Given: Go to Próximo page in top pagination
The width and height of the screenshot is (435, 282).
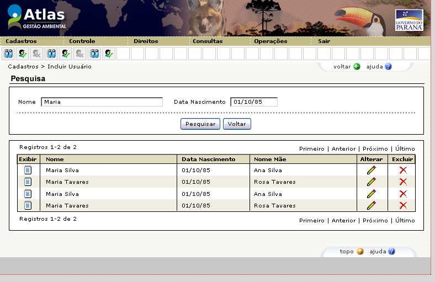Looking at the screenshot, I should (x=375, y=149).
